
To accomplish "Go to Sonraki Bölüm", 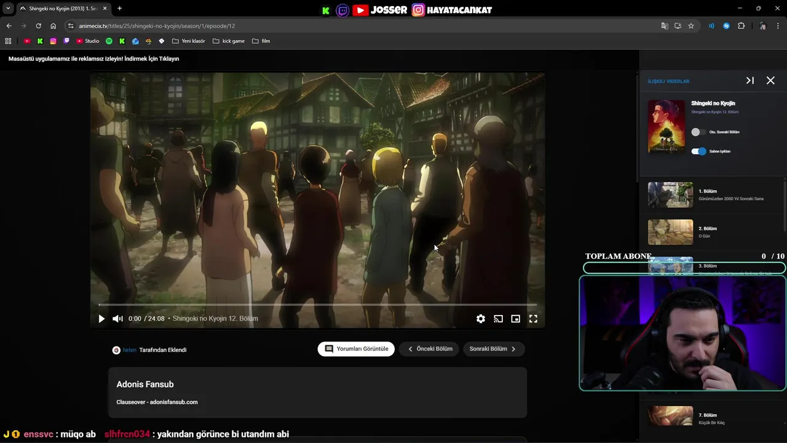I will (x=493, y=349).
